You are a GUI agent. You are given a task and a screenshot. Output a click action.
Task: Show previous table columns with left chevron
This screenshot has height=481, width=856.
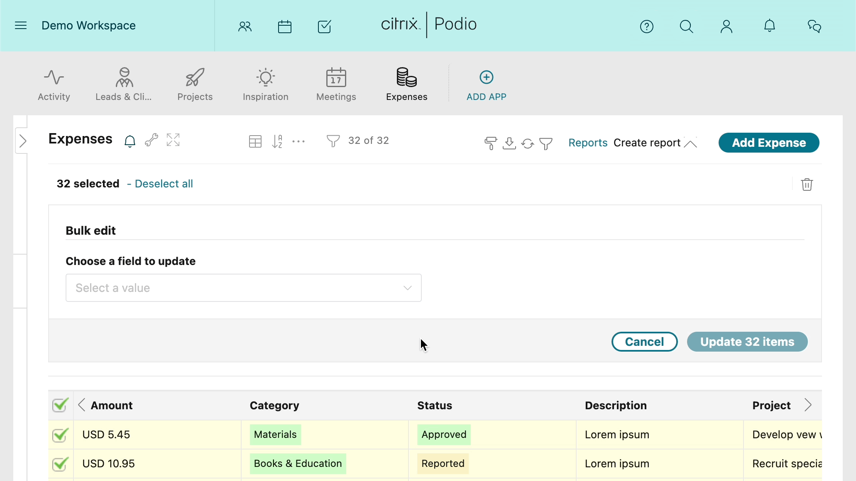[82, 405]
